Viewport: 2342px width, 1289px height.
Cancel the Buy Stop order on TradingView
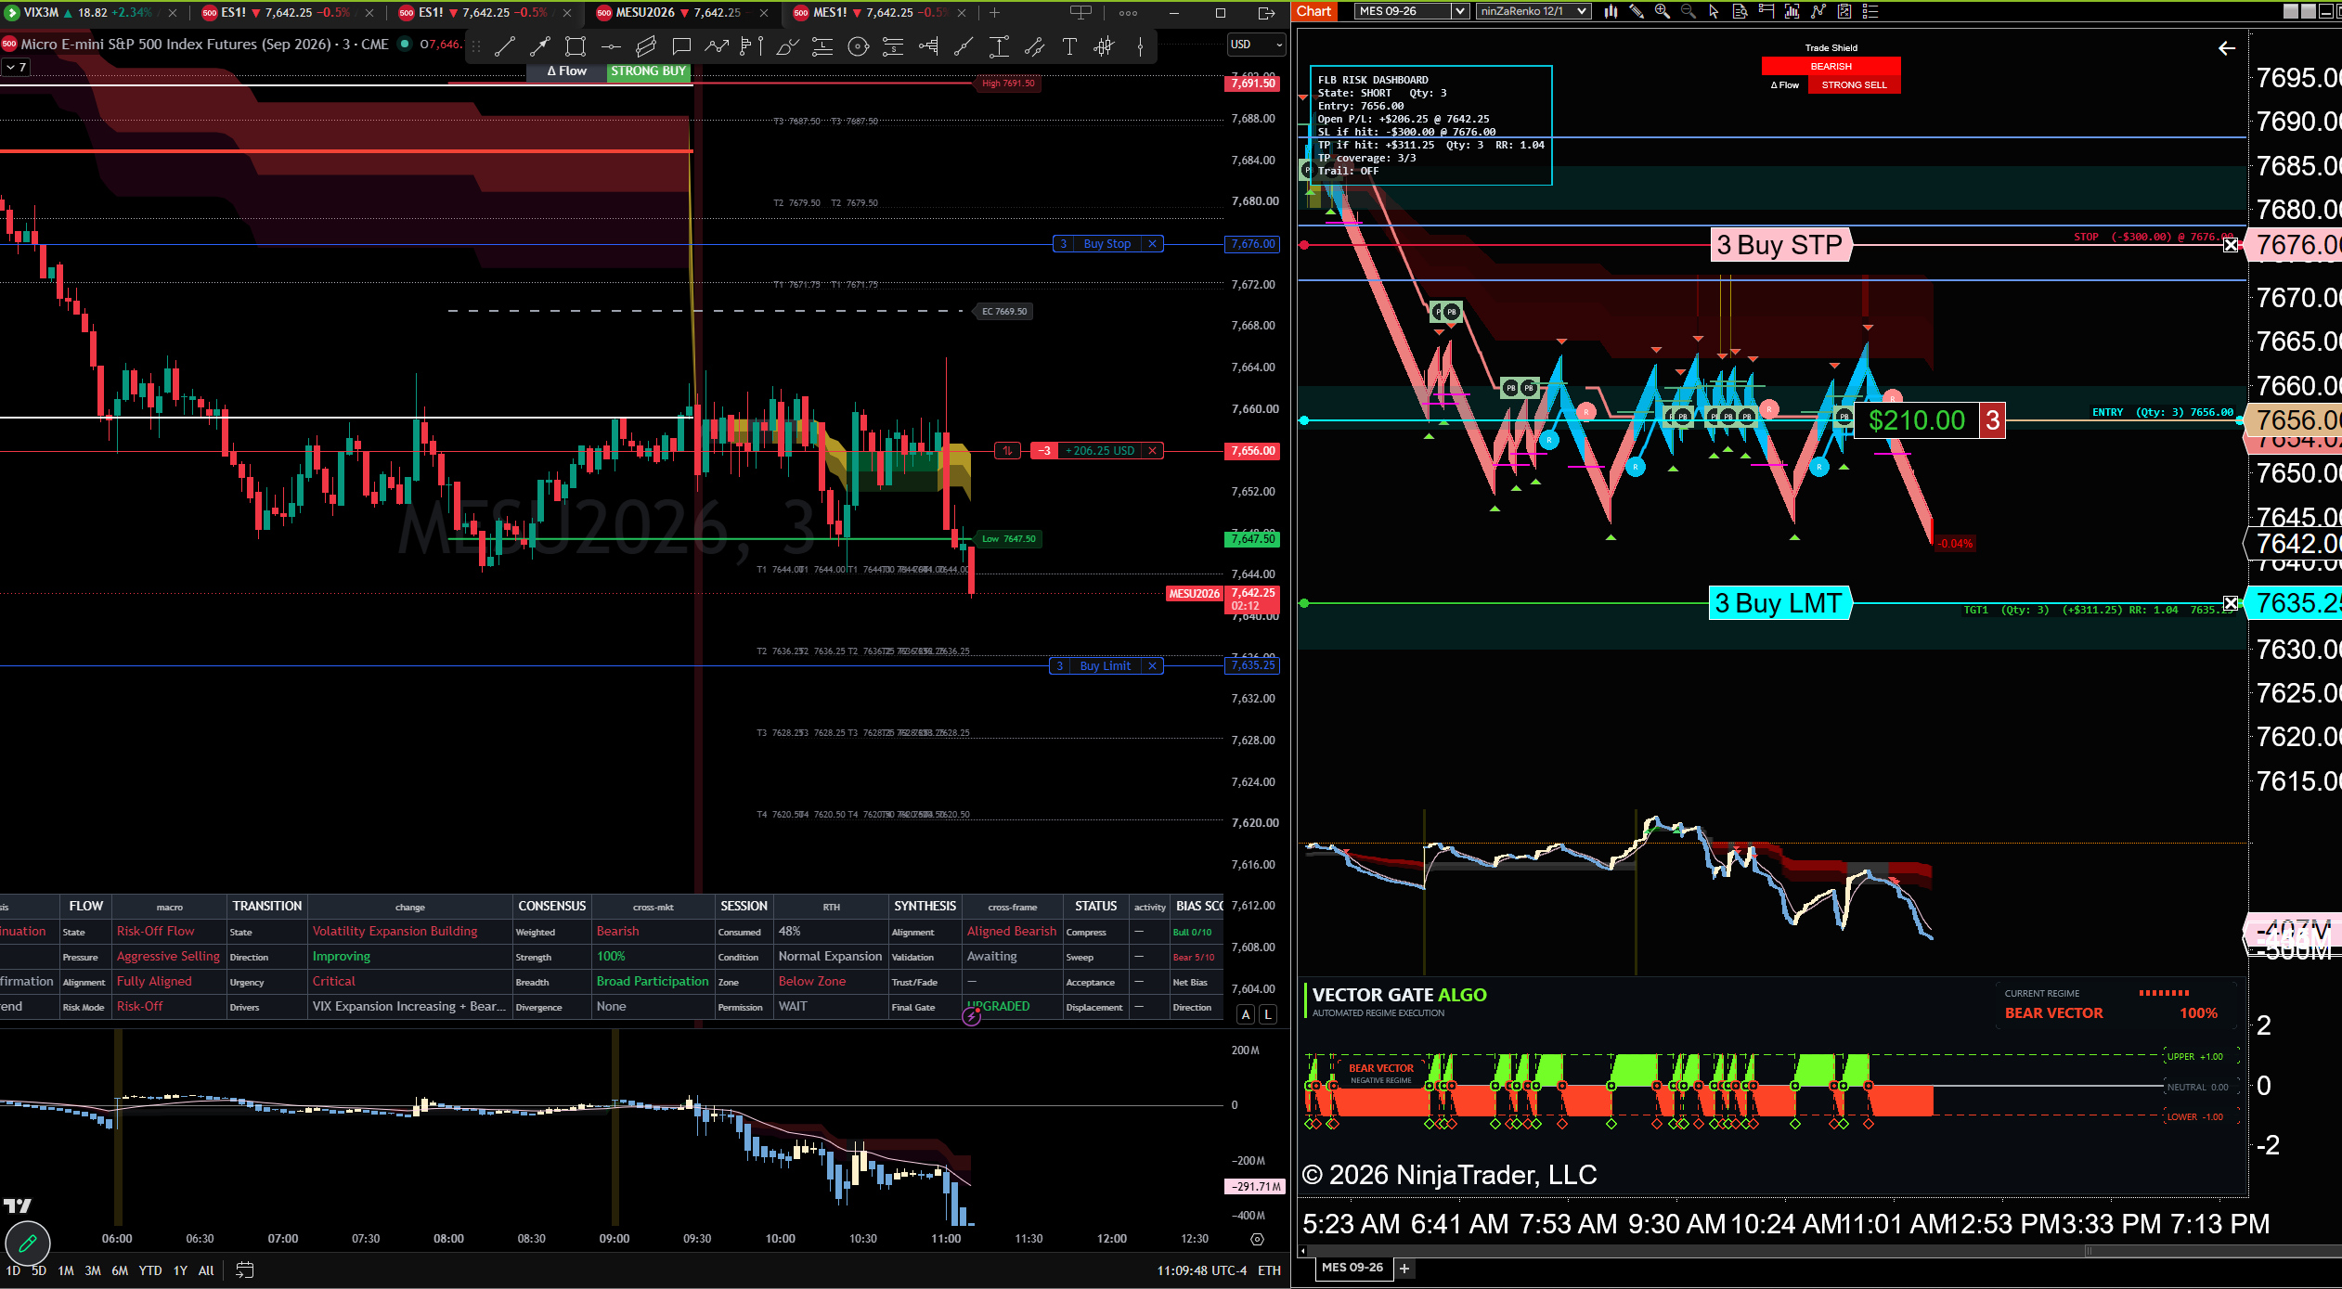[x=1152, y=244]
